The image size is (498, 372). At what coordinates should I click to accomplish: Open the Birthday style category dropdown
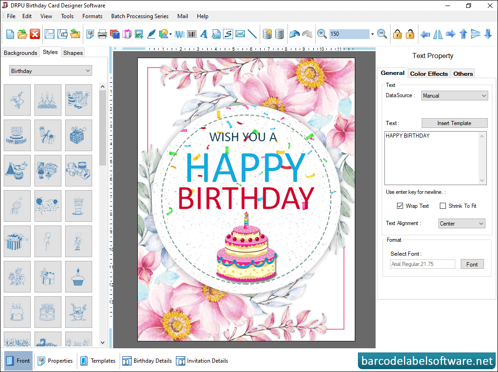[51, 71]
